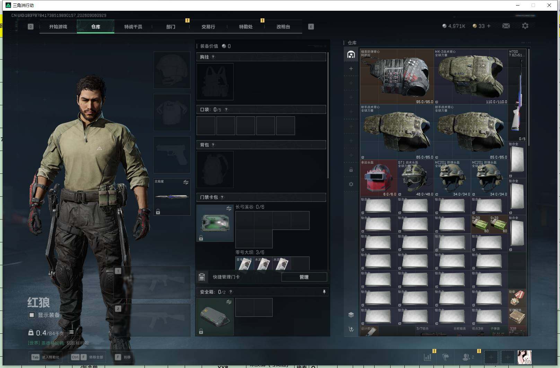This screenshot has height=368, width=560.
Task: Pin the 安全箱 section with the pin icon
Action: (x=324, y=292)
